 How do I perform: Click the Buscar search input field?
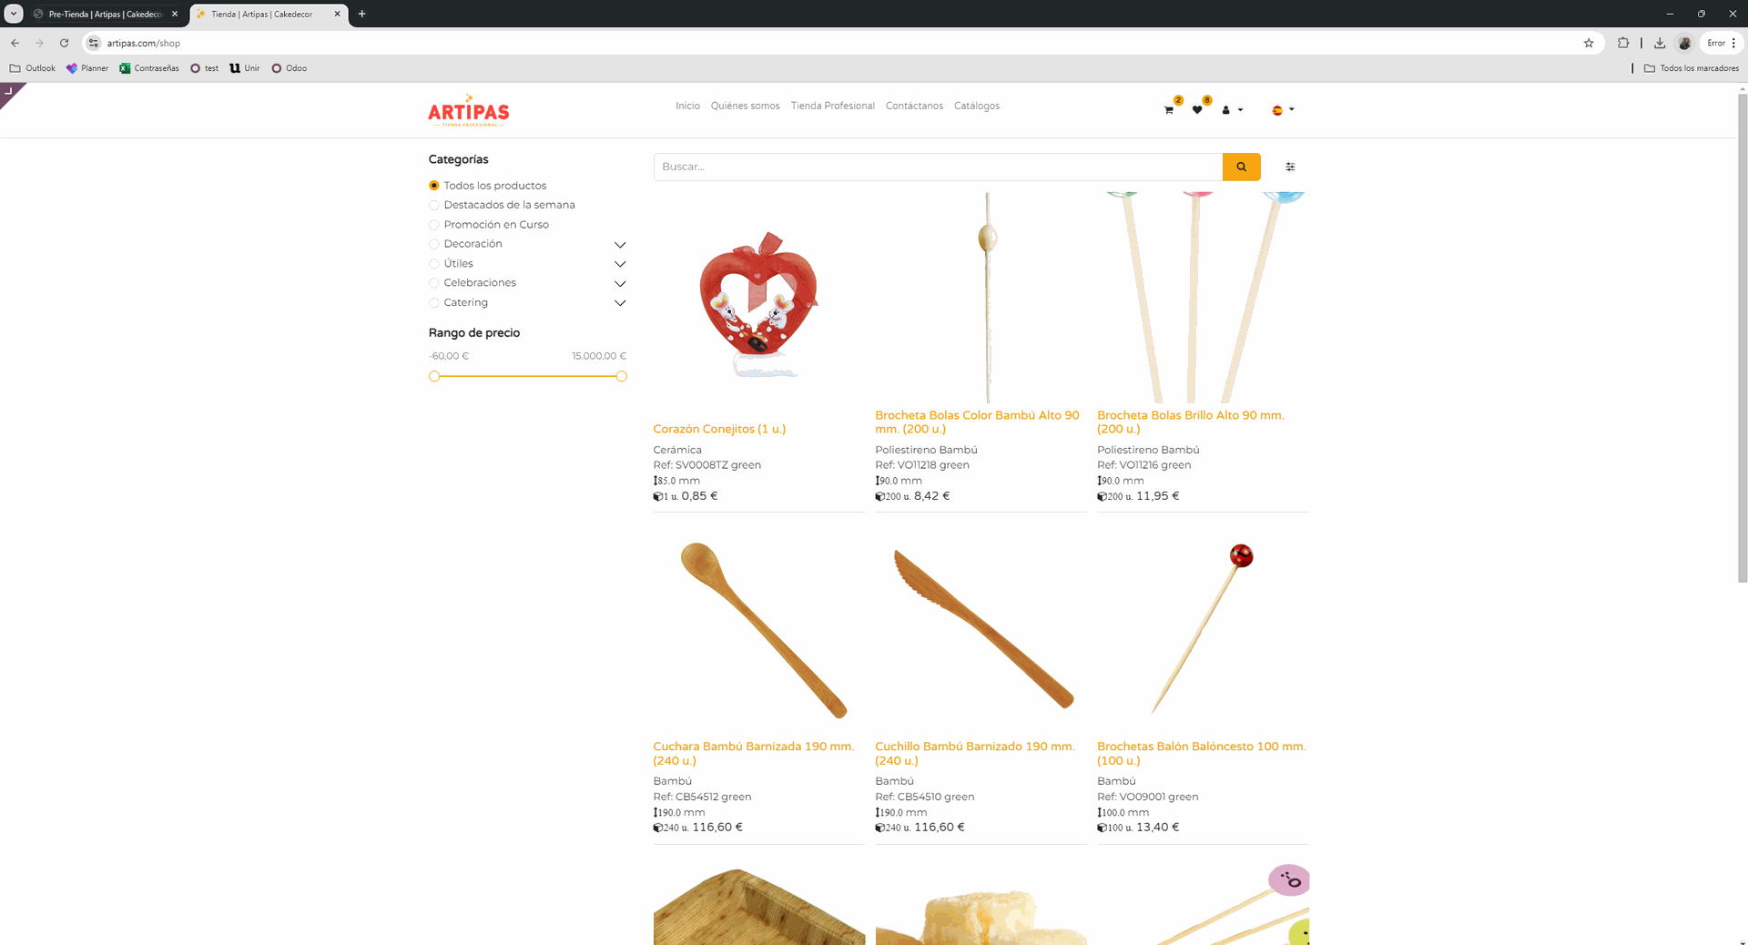938,167
